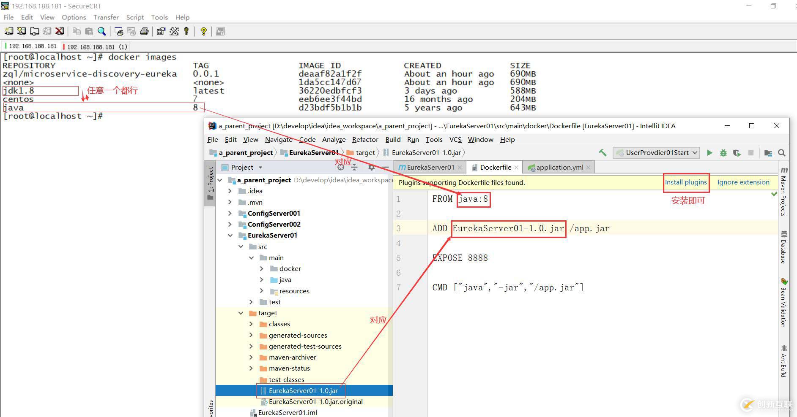Open Database side tool window

[x=784, y=247]
